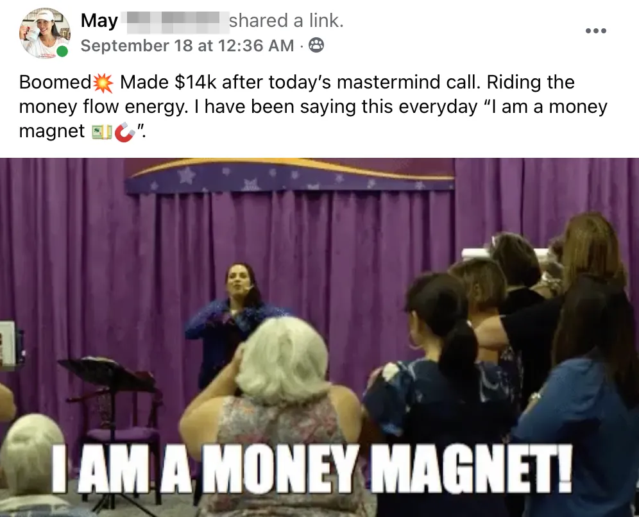Viewport: 639px width, 517px height.
Task: Click the green online status dot
Action: pyautogui.click(x=62, y=51)
